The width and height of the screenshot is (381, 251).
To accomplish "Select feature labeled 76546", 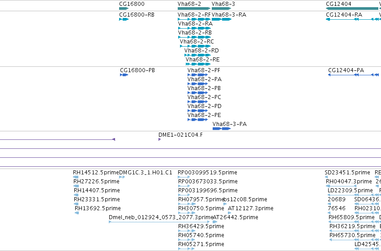I will tap(337, 208).
